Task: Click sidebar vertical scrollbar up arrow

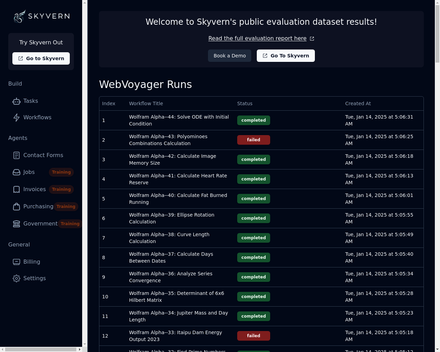Action: [x=85, y=3]
